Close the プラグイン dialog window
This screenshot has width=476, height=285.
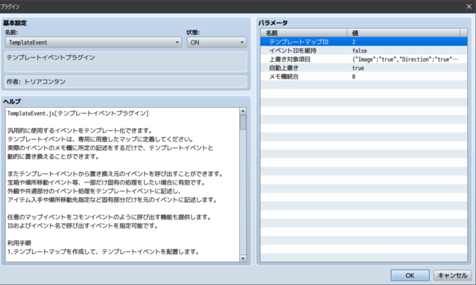point(469,7)
